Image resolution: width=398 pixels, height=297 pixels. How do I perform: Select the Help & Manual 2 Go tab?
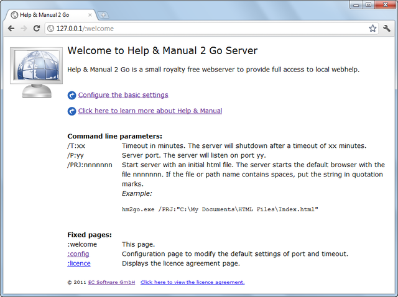51,15
